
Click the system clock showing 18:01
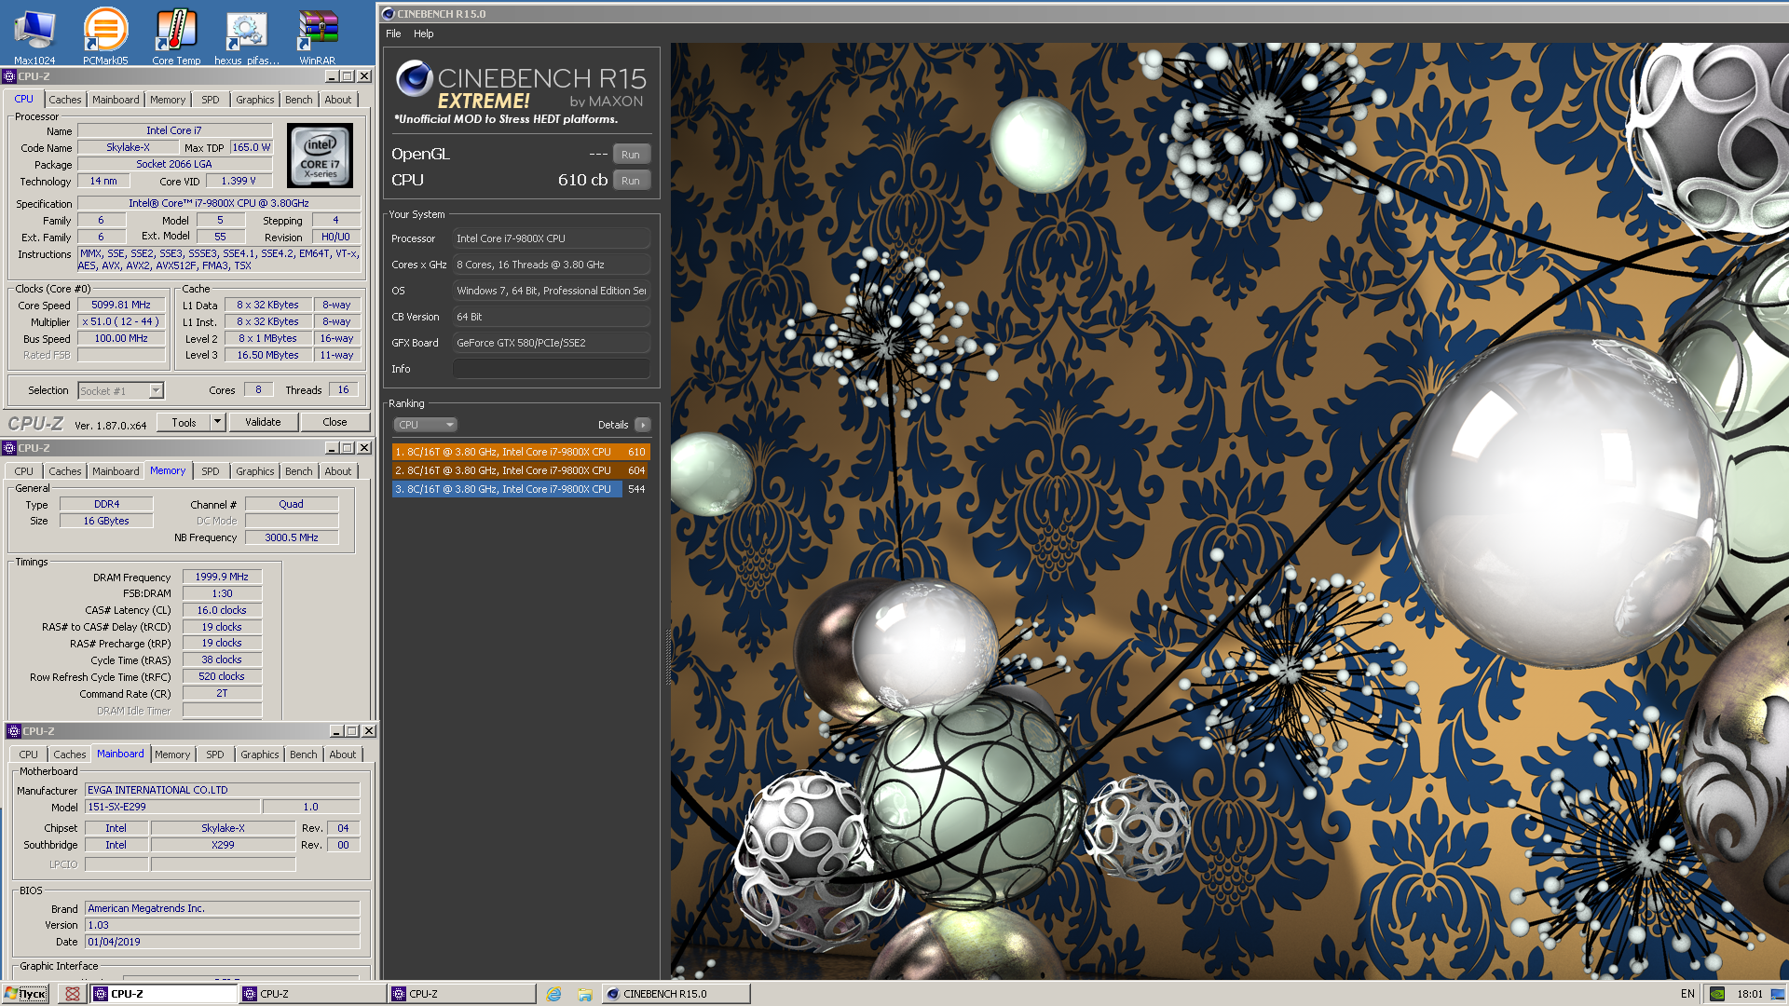[1750, 994]
